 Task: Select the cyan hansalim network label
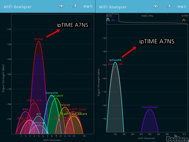[52, 93]
